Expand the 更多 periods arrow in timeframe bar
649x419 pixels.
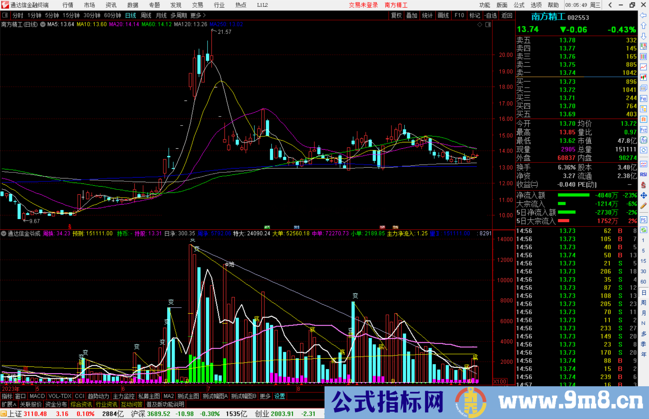[198, 15]
